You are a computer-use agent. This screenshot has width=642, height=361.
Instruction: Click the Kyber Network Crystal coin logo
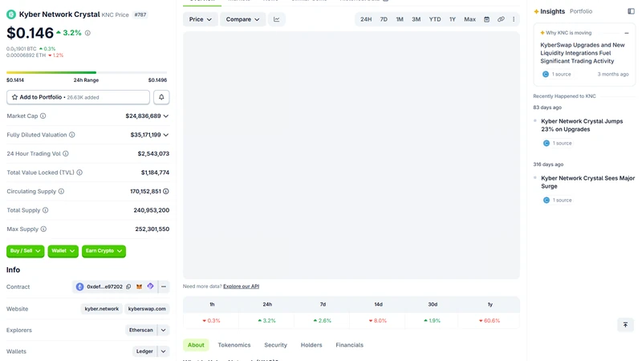click(x=11, y=14)
